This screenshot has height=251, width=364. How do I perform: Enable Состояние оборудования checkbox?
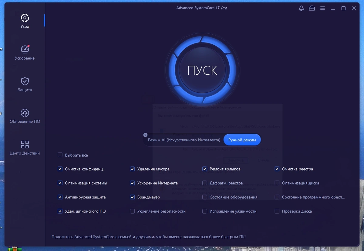(205, 197)
